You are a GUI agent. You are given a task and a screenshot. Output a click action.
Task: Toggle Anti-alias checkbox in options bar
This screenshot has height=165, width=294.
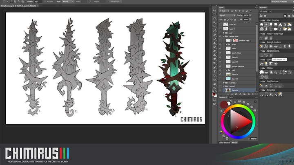(46, 2)
